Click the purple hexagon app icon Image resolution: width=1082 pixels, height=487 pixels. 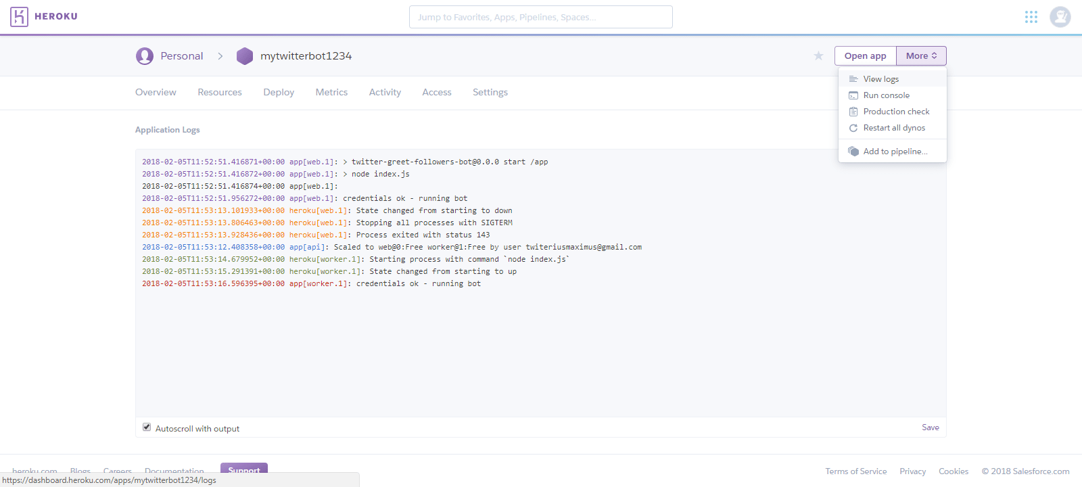pos(245,56)
